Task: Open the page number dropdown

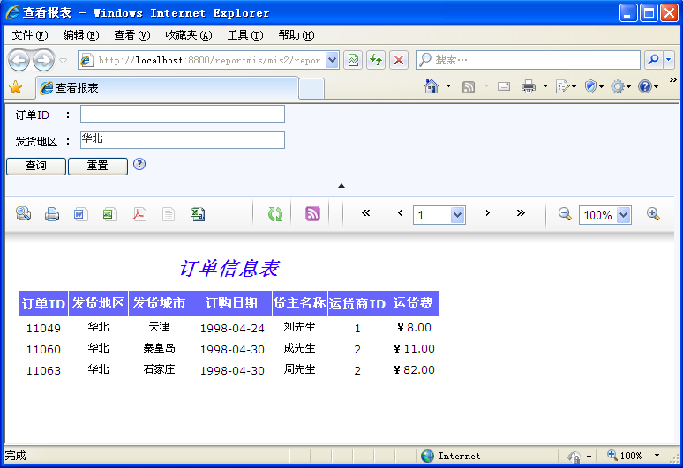Action: click(457, 215)
